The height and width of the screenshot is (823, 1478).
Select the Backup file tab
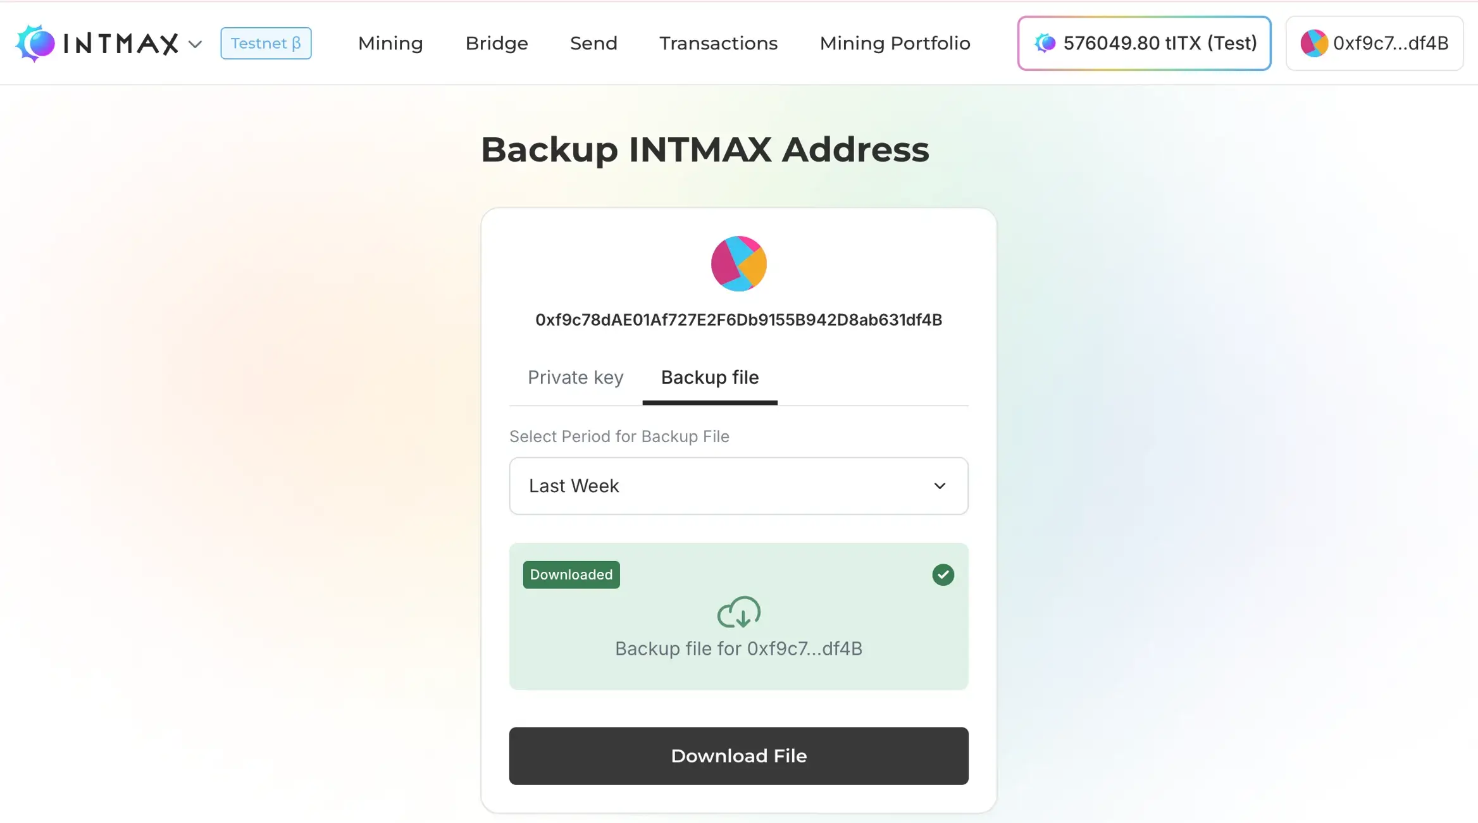tap(709, 377)
